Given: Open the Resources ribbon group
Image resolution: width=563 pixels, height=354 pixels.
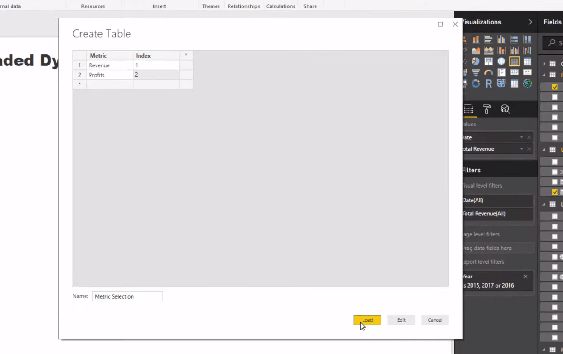Looking at the screenshot, I should pos(93,6).
